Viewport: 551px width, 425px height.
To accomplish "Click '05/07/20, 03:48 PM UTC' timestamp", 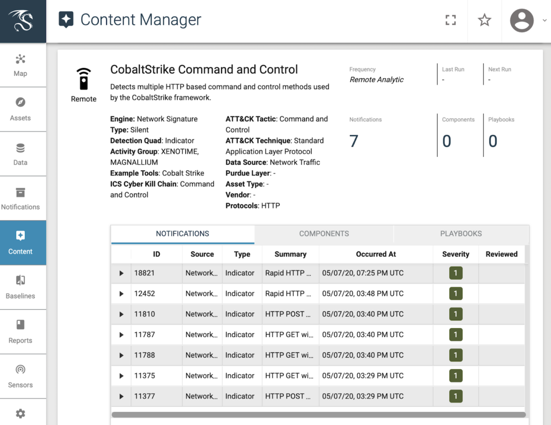I will pyautogui.click(x=363, y=294).
